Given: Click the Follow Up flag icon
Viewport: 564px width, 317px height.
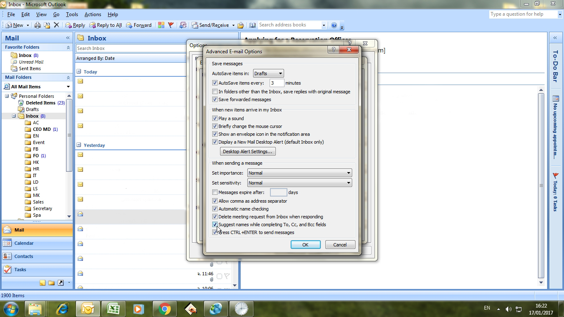Looking at the screenshot, I should tap(170, 25).
